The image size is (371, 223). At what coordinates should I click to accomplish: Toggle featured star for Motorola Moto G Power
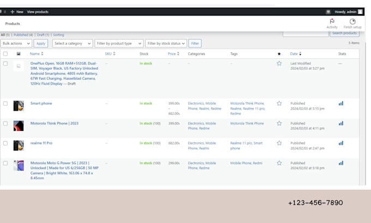(279, 163)
